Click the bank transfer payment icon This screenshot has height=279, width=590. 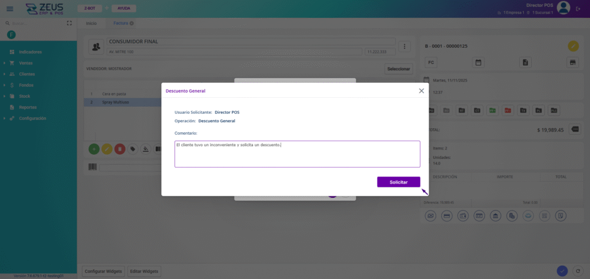[495, 216]
